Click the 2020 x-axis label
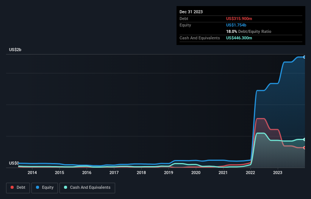Viewport: 311px width, 199px height. pos(196,173)
